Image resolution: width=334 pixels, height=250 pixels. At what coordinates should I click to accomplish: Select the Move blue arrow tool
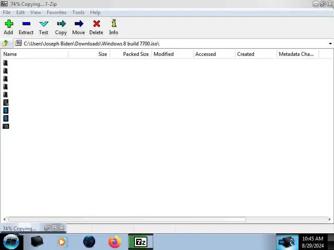point(79,24)
